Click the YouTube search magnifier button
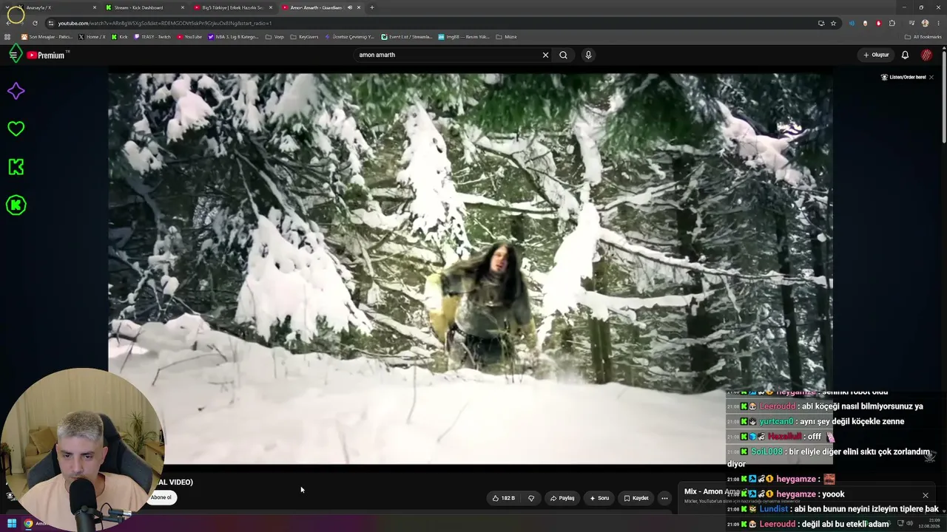947x532 pixels. tap(563, 55)
